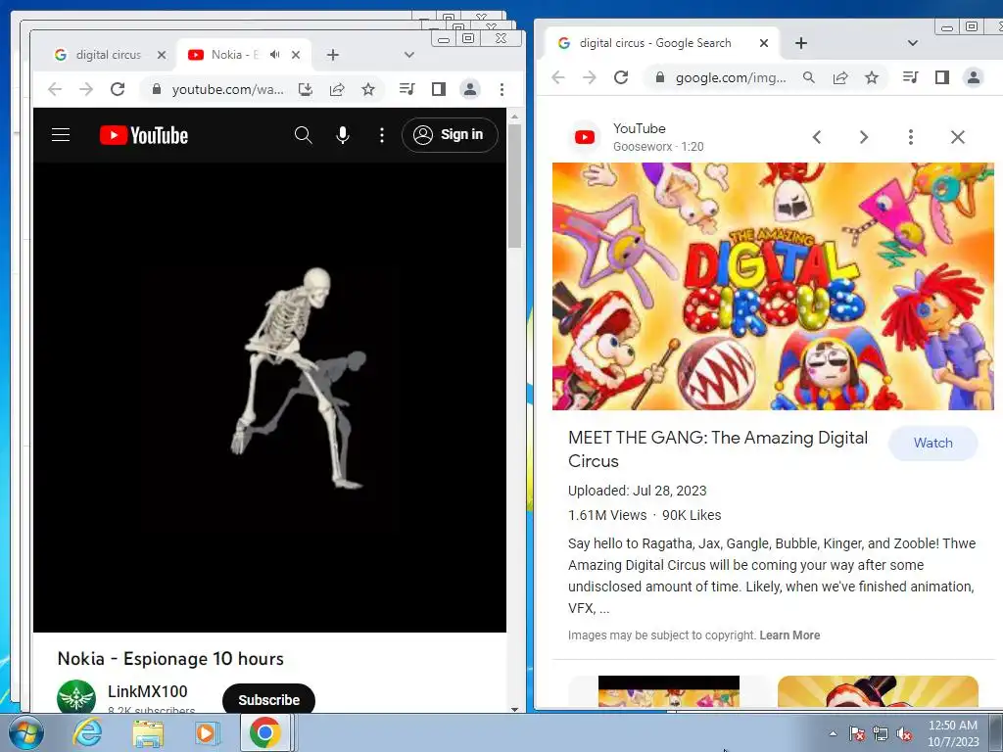Select the Nokia YouTube tab

pyautogui.click(x=235, y=55)
